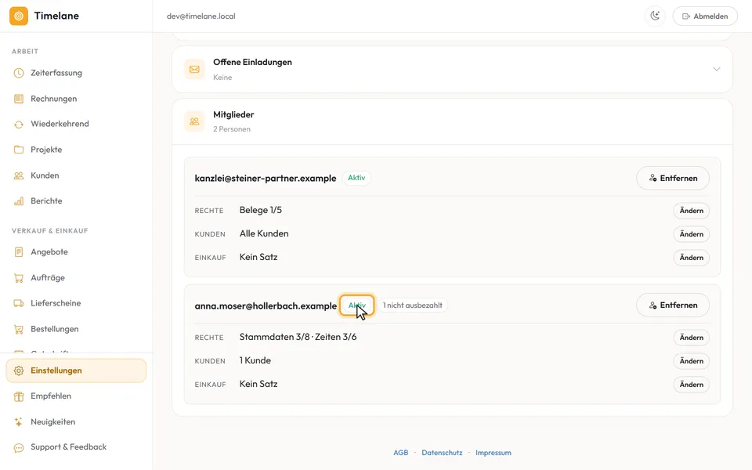Click the Einstellungen gear icon
Image resolution: width=752 pixels, height=470 pixels.
(19, 371)
